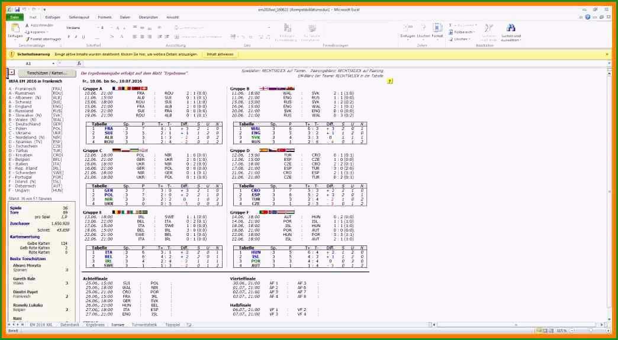This screenshot has height=340, width=618.
Task: Toggle italic formatting in Schriftart group
Action: [76, 37]
